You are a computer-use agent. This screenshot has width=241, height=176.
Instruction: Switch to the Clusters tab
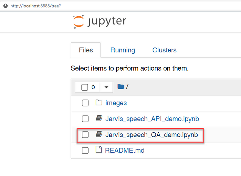pyautogui.click(x=165, y=50)
